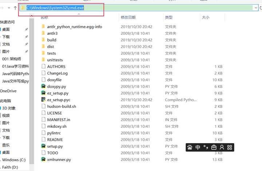
Task: Click the navigation pane vertical scrollbar
Action: tap(31, 91)
